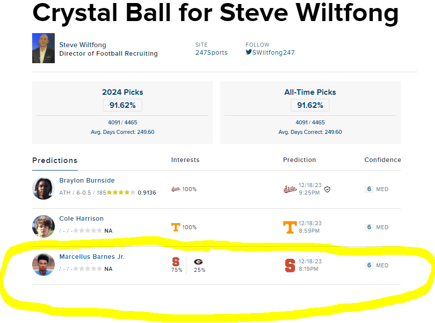Select the Predictions tab
Viewport: 435px width, 323px height.
tap(55, 160)
